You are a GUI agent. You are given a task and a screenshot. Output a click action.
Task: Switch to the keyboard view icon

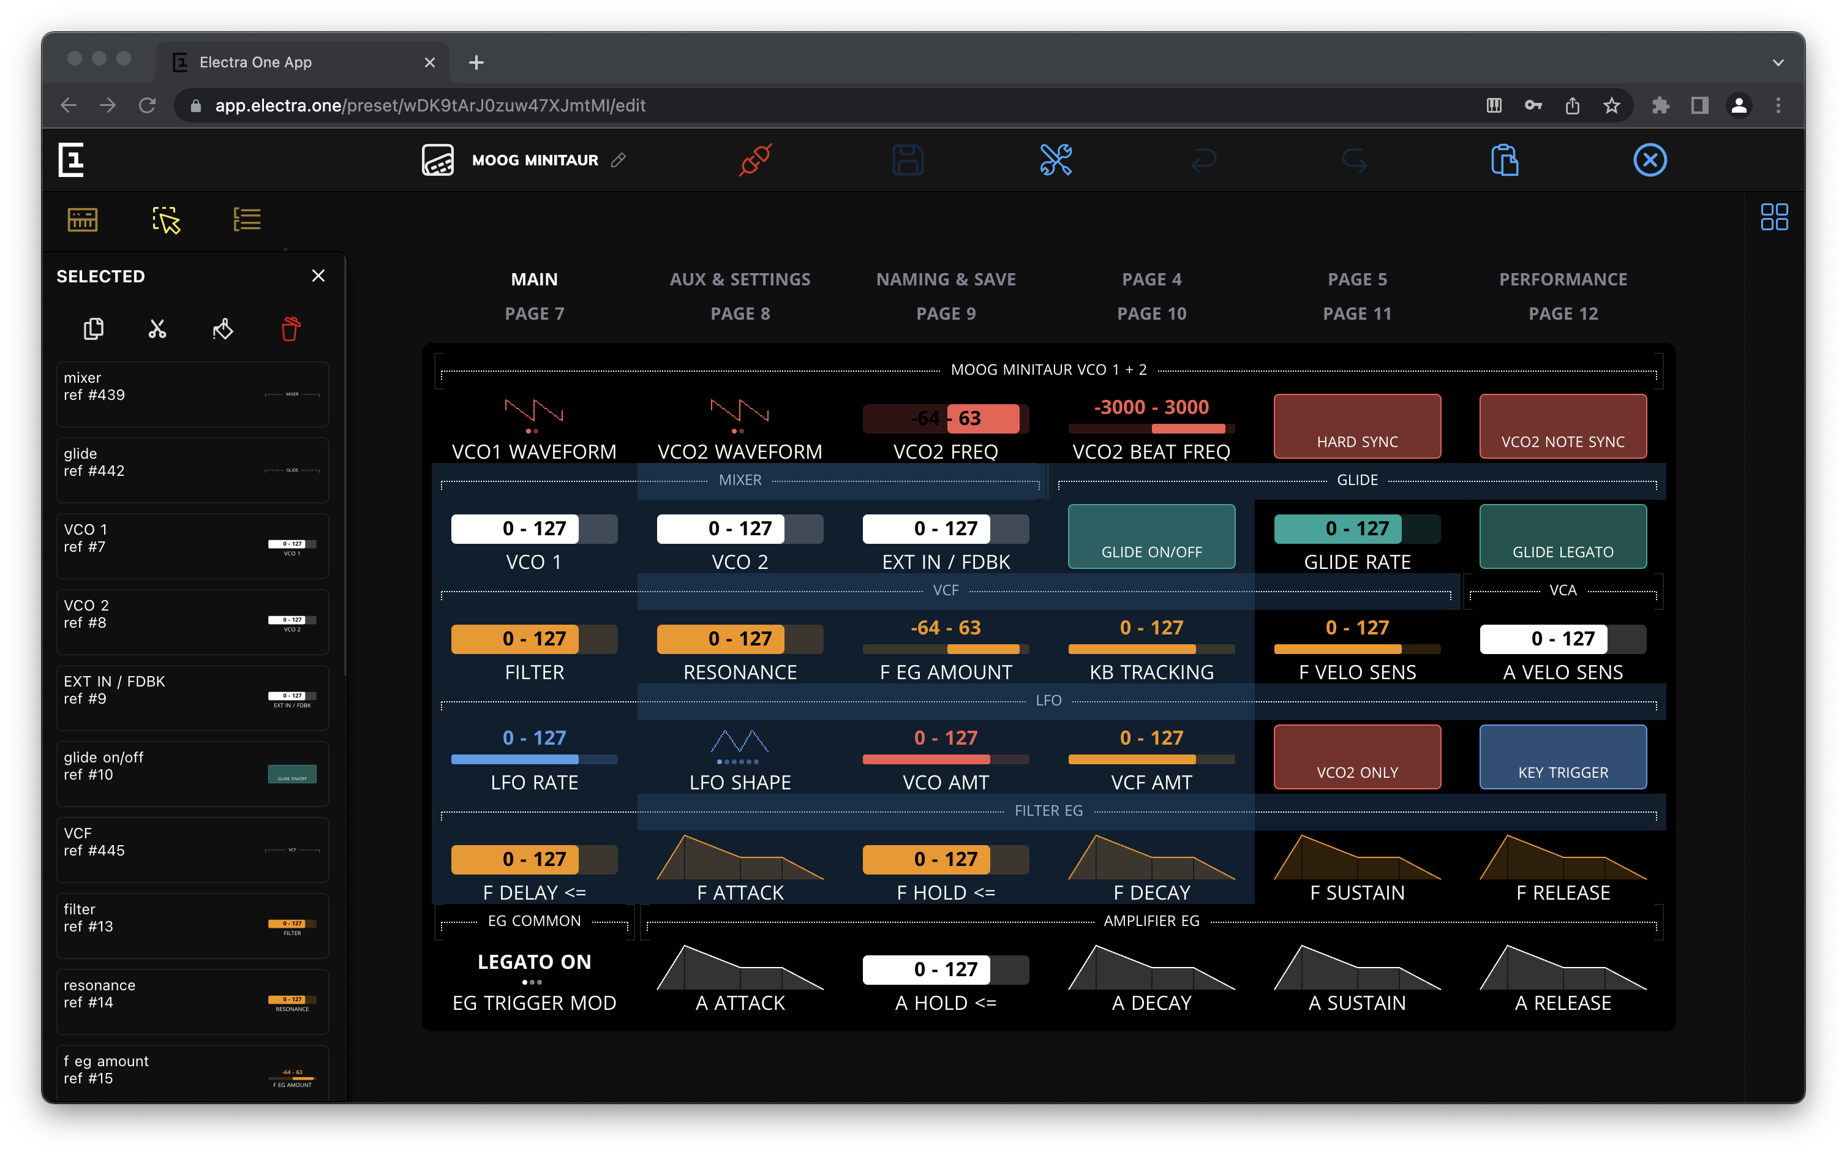tap(81, 219)
